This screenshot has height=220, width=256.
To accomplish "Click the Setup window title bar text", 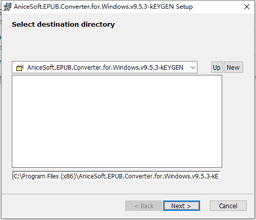I will coord(103,7).
